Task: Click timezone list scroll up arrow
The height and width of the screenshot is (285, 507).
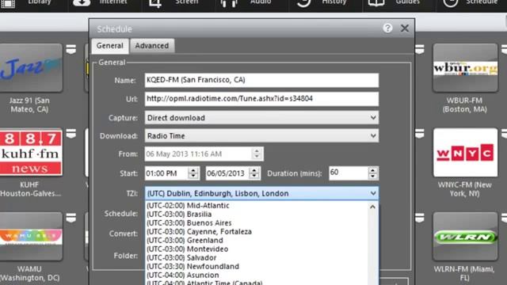Action: coord(372,207)
